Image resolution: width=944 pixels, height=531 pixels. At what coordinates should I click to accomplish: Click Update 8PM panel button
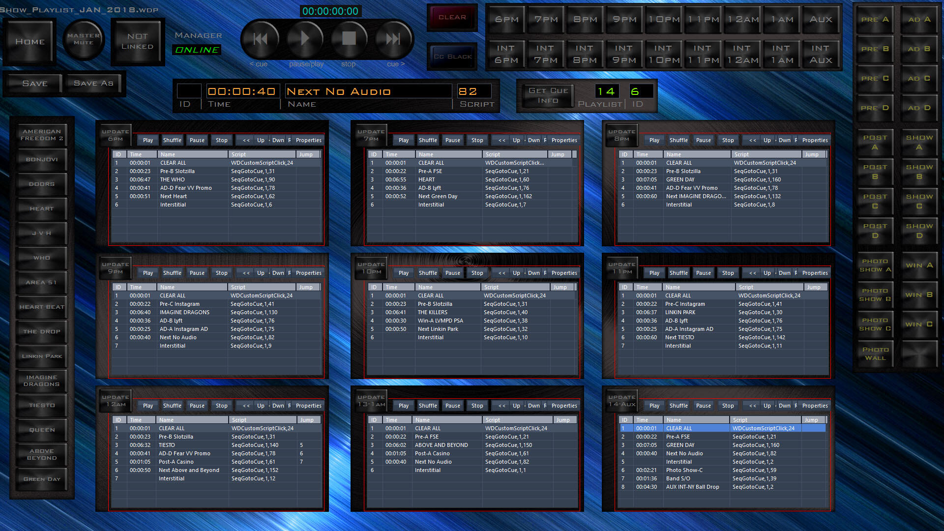point(621,135)
